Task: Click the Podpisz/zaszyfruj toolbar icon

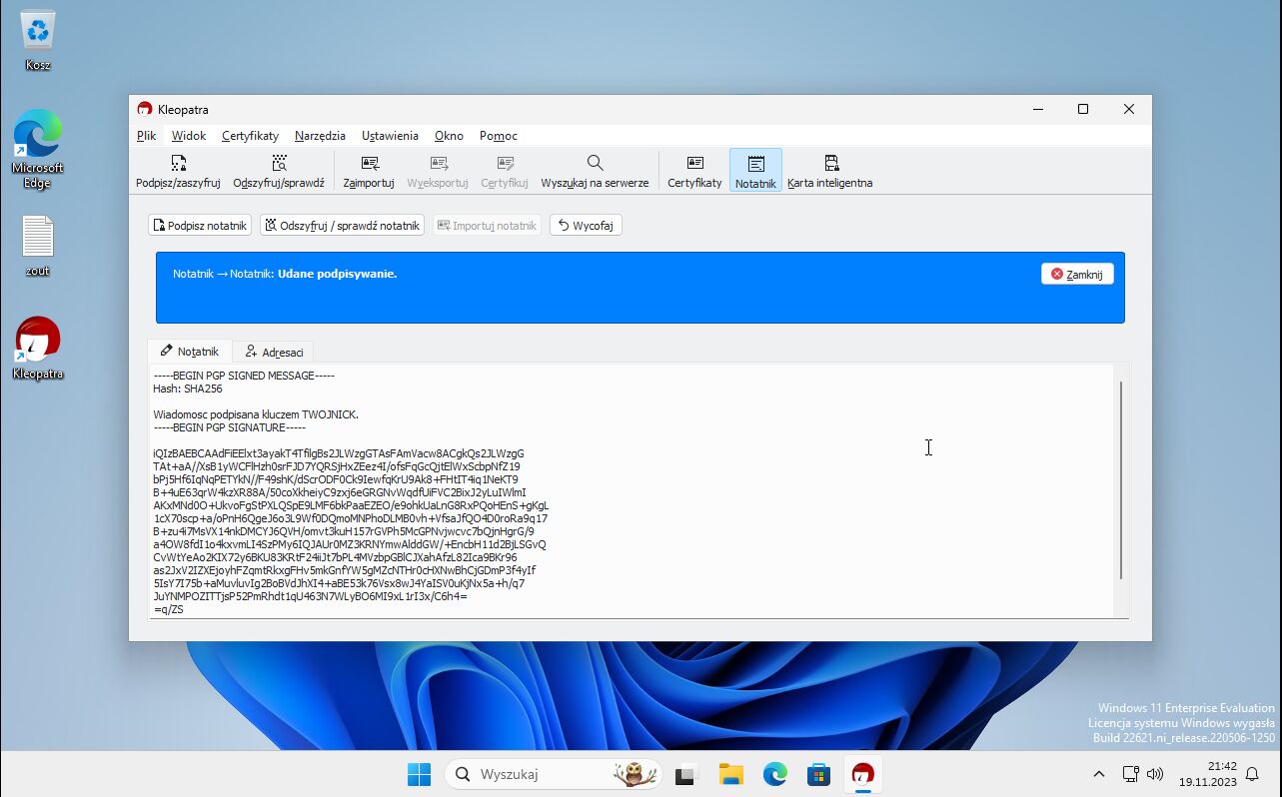Action: tap(178, 170)
